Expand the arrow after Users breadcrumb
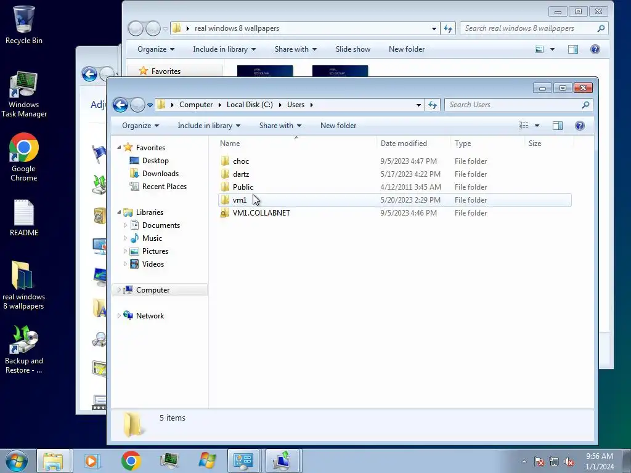Screen dimensions: 631x473 click(x=311, y=105)
